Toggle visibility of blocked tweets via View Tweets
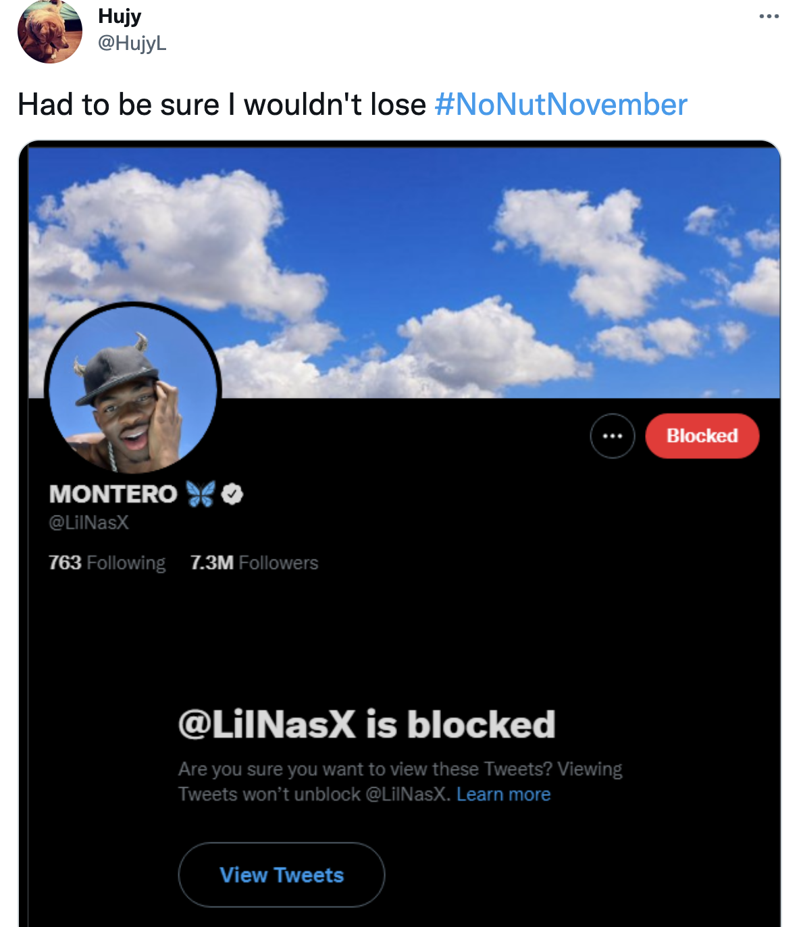801x927 pixels. tap(281, 874)
